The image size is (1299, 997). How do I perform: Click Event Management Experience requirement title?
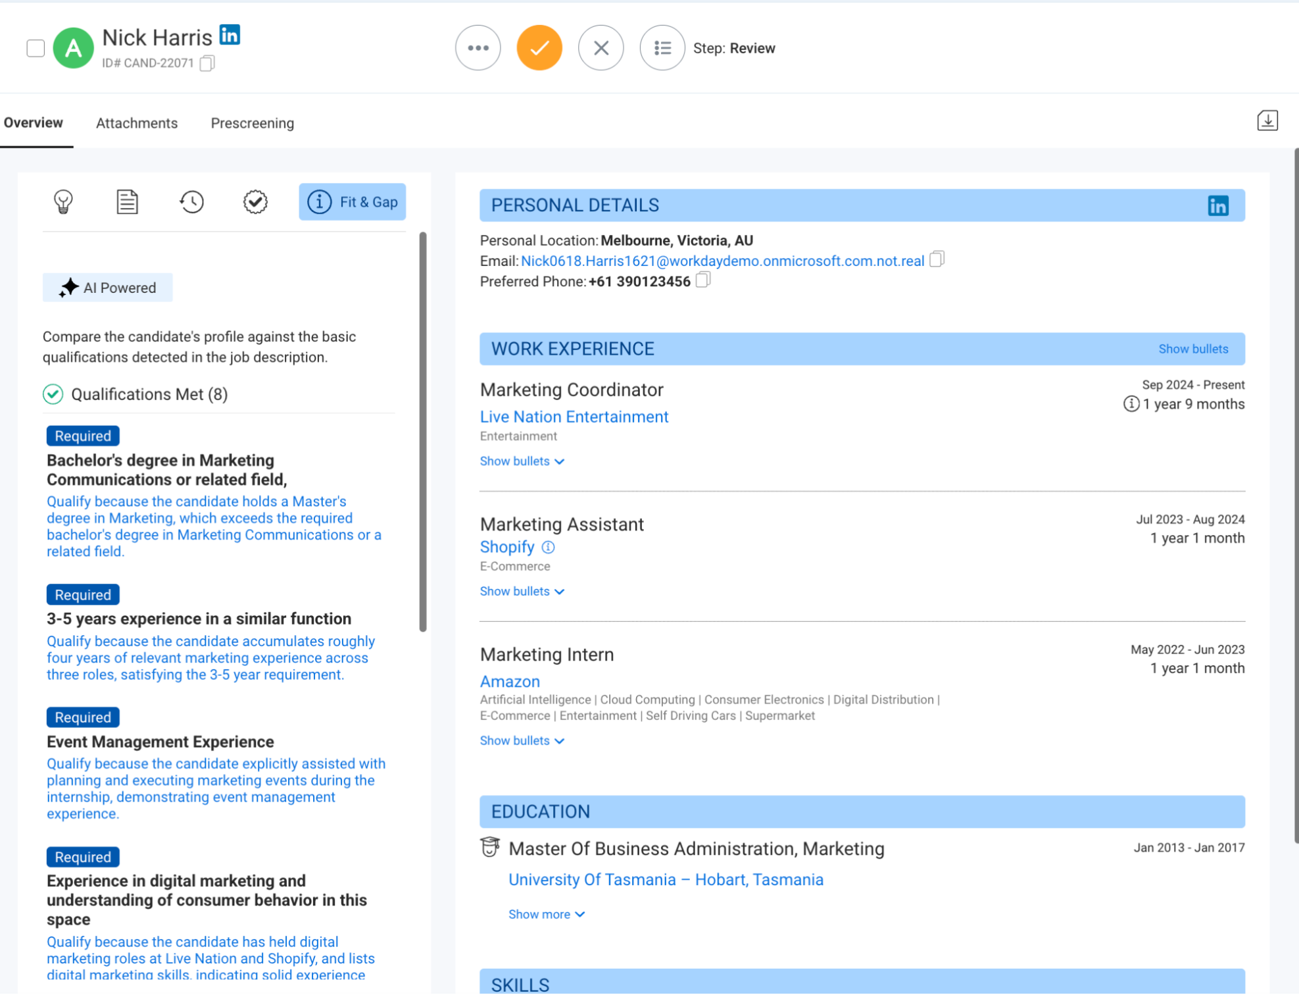(x=160, y=742)
